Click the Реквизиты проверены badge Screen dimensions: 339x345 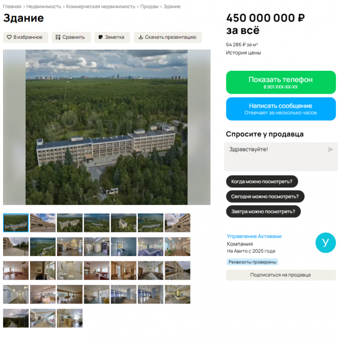[253, 262]
